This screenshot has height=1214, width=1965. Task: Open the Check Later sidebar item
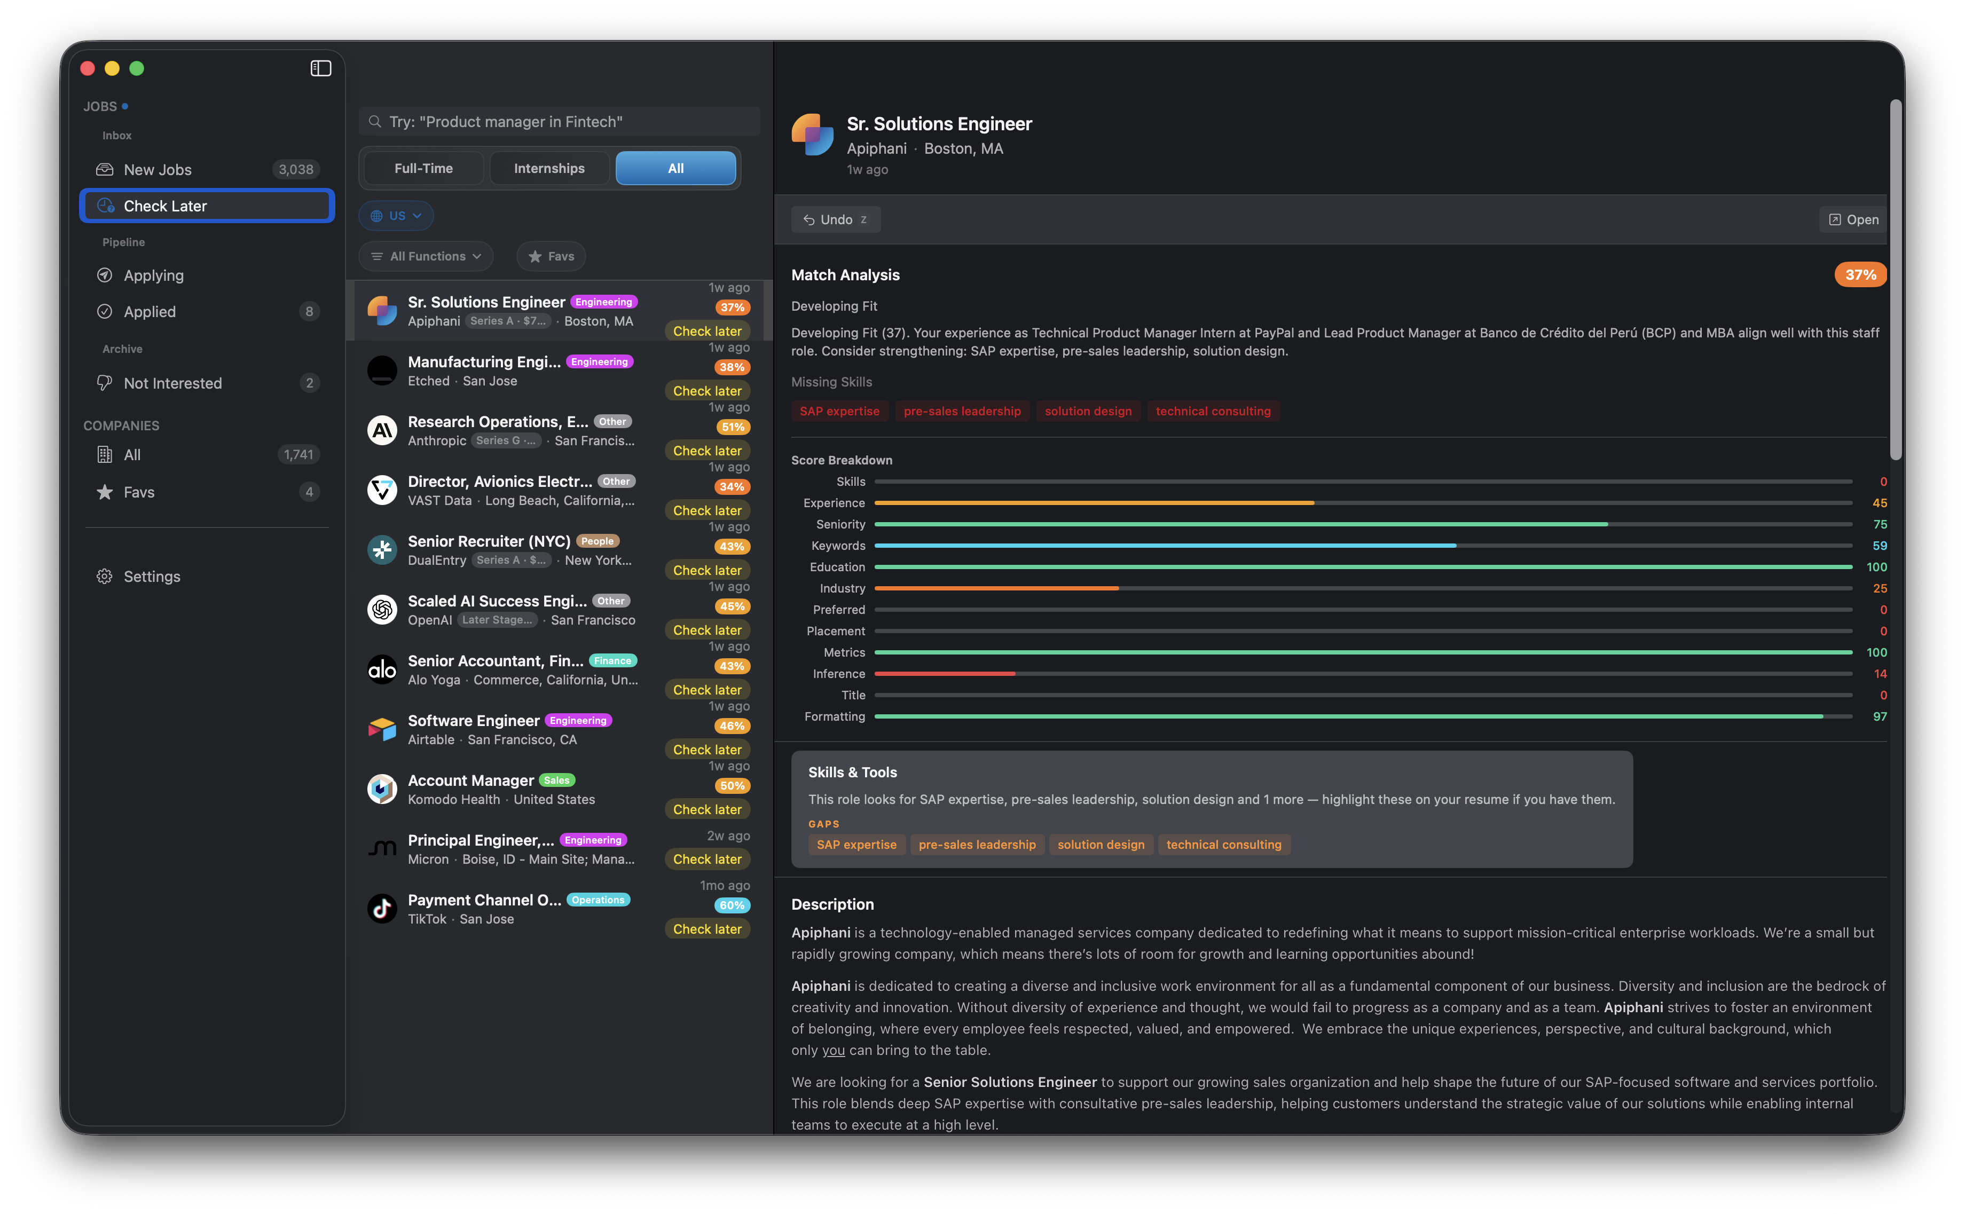click(x=207, y=206)
